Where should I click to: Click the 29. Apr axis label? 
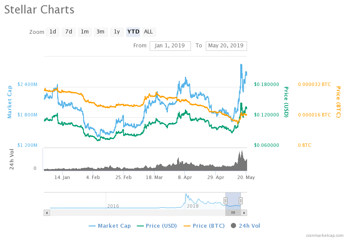click(x=216, y=178)
